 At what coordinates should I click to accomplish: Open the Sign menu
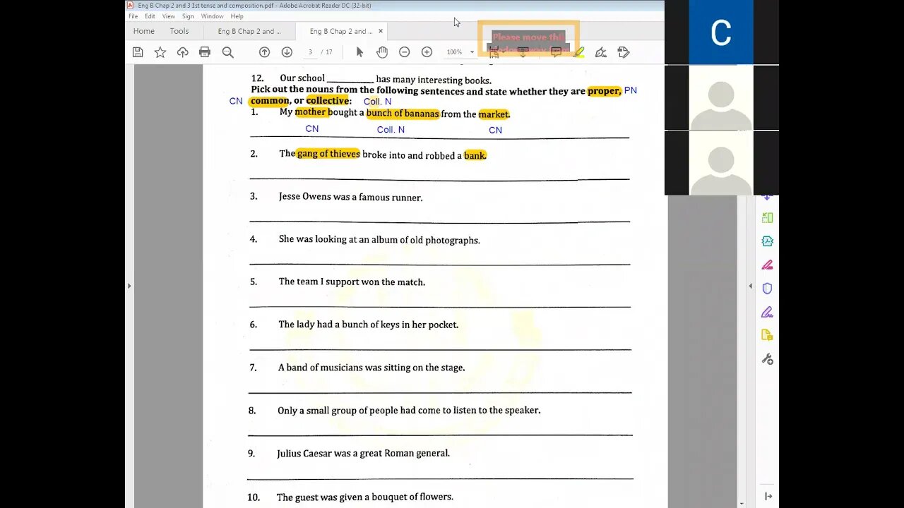coord(188,16)
